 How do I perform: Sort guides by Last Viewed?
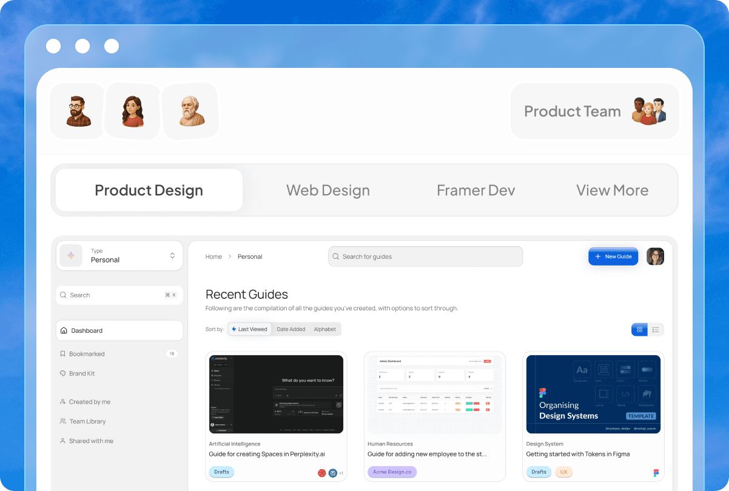[x=249, y=329]
